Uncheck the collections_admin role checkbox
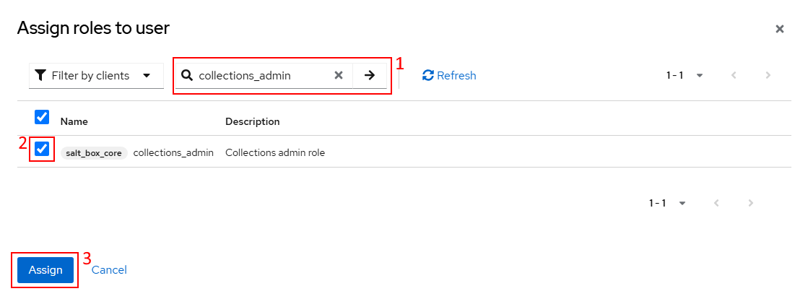Screen dimensions: 808x299 tap(42, 149)
